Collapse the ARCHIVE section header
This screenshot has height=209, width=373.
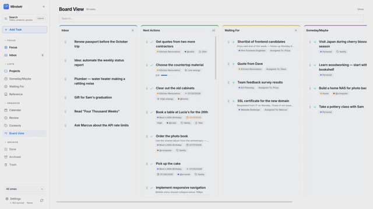click(x=12, y=142)
